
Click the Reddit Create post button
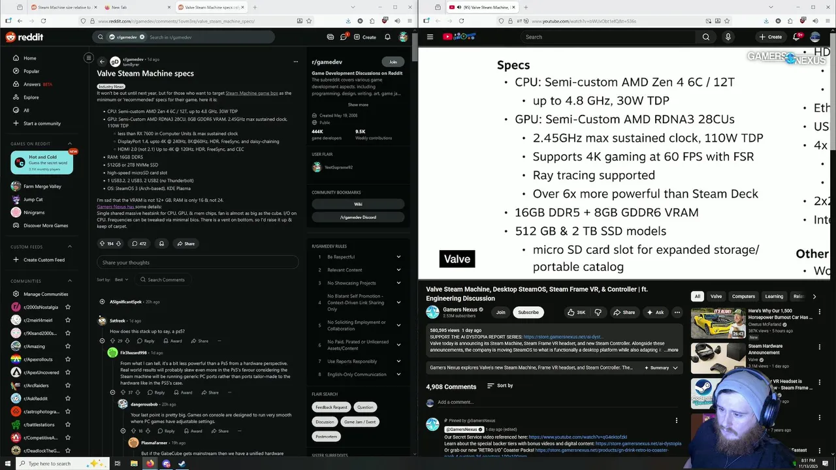[x=365, y=37]
